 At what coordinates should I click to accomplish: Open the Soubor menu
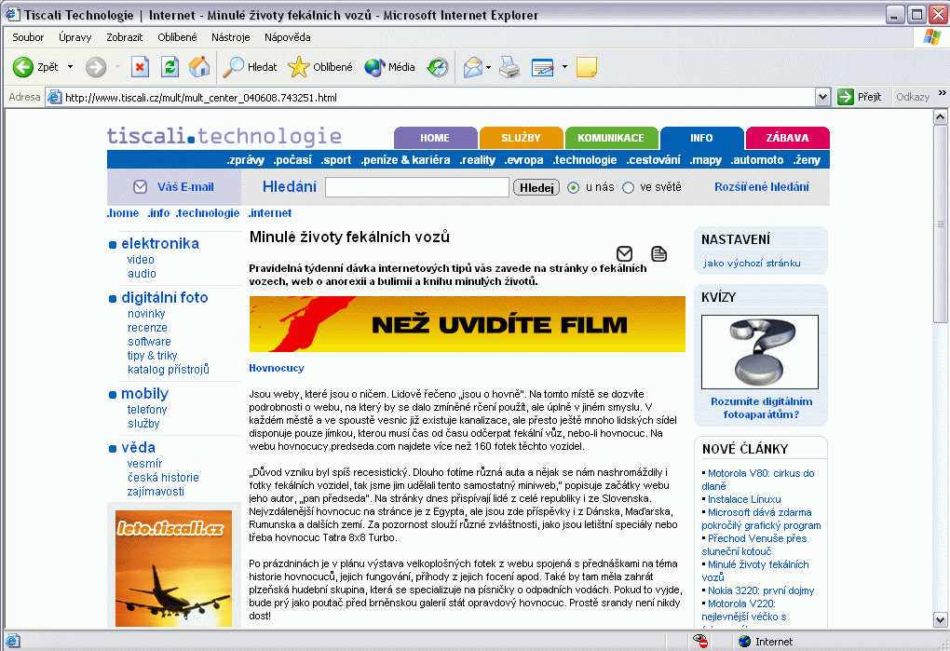pos(28,37)
